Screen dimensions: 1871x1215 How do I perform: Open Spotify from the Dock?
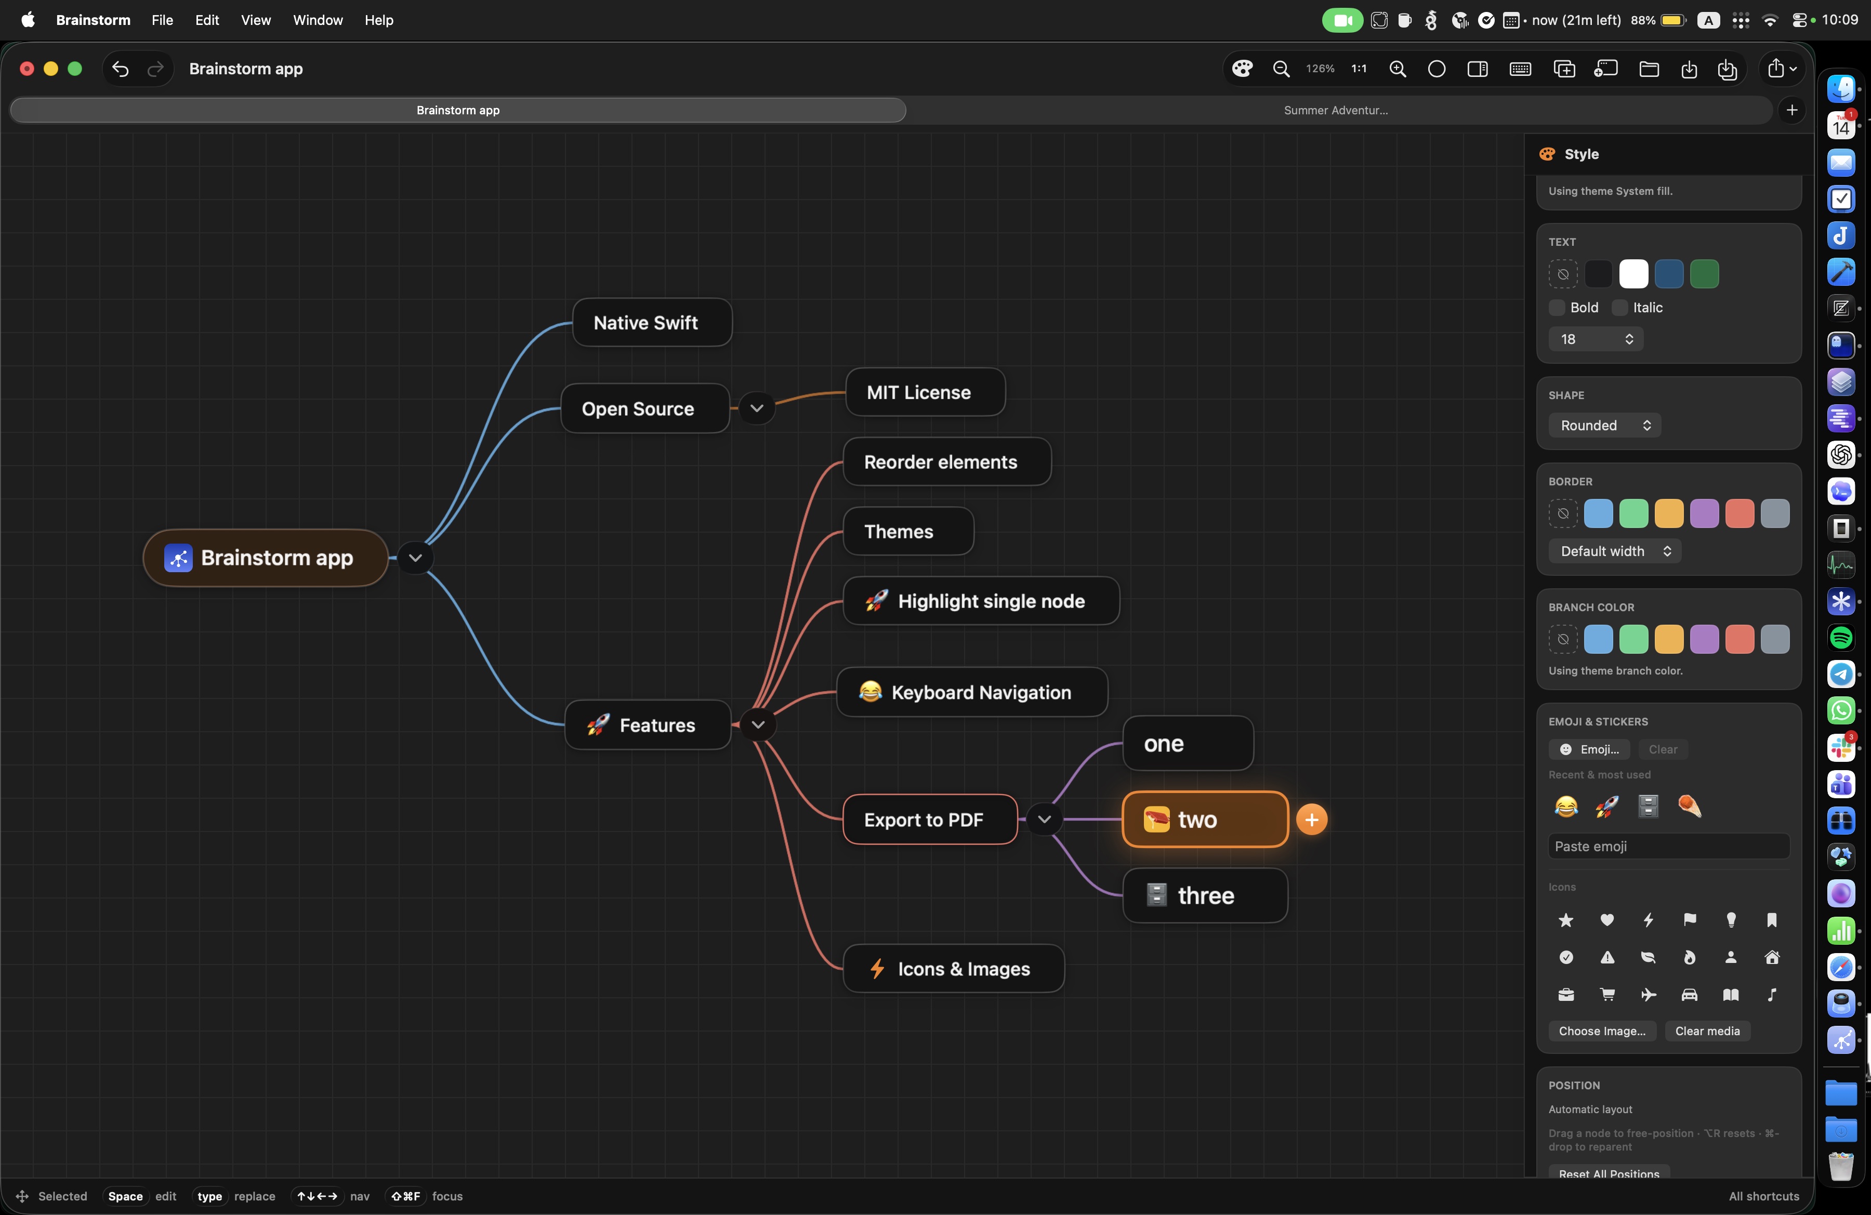click(1841, 637)
